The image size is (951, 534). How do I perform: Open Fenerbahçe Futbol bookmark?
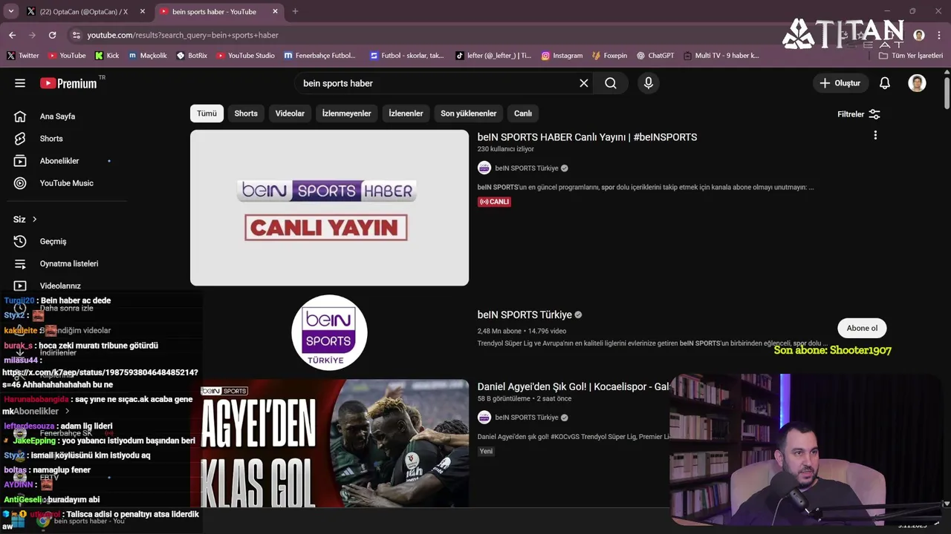(319, 56)
